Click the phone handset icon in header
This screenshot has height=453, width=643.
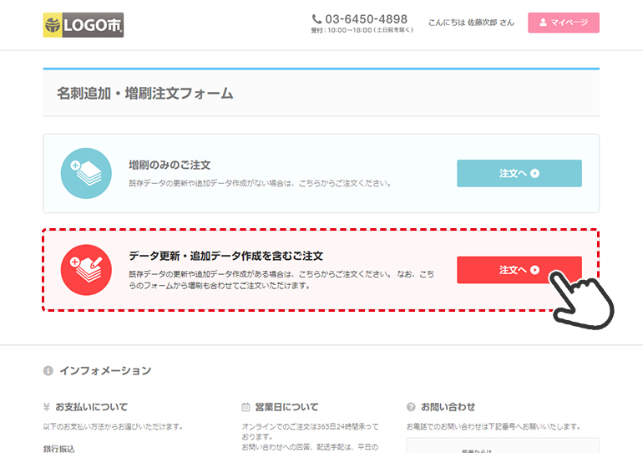tap(316, 19)
